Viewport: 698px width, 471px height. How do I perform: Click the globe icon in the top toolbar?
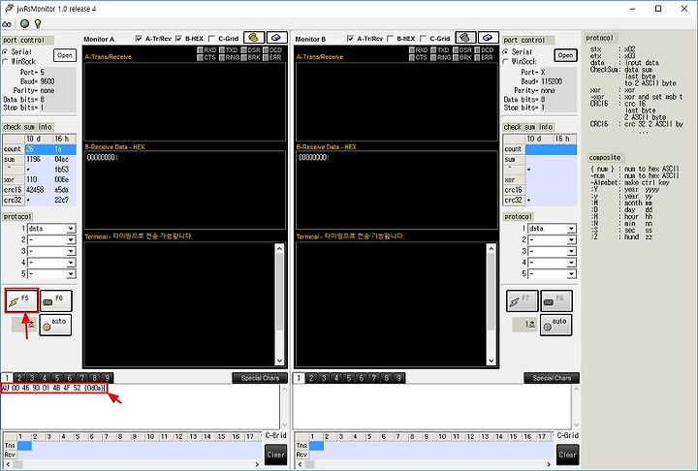click(25, 23)
